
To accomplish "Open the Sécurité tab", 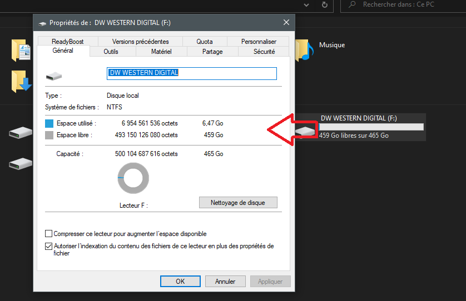I will tap(264, 52).
